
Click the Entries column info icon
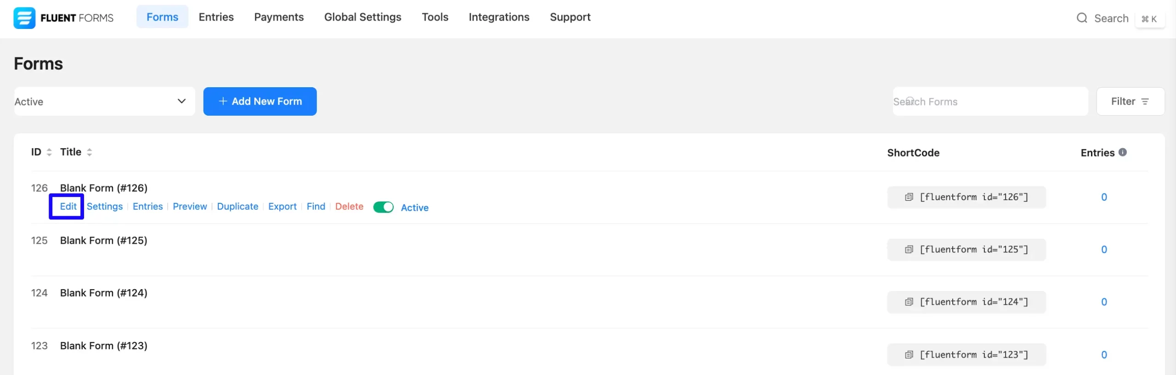1123,152
